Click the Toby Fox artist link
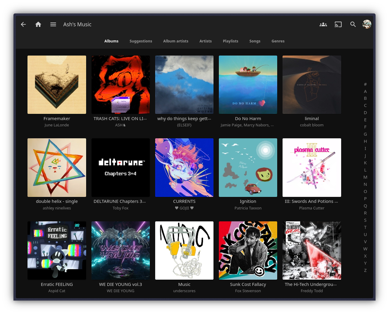The height and width of the screenshot is (314, 389). coord(120,208)
